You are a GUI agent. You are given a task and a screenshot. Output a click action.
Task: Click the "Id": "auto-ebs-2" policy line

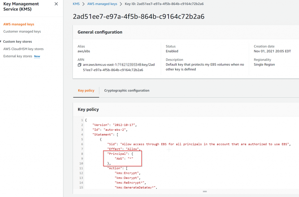(x=110, y=130)
